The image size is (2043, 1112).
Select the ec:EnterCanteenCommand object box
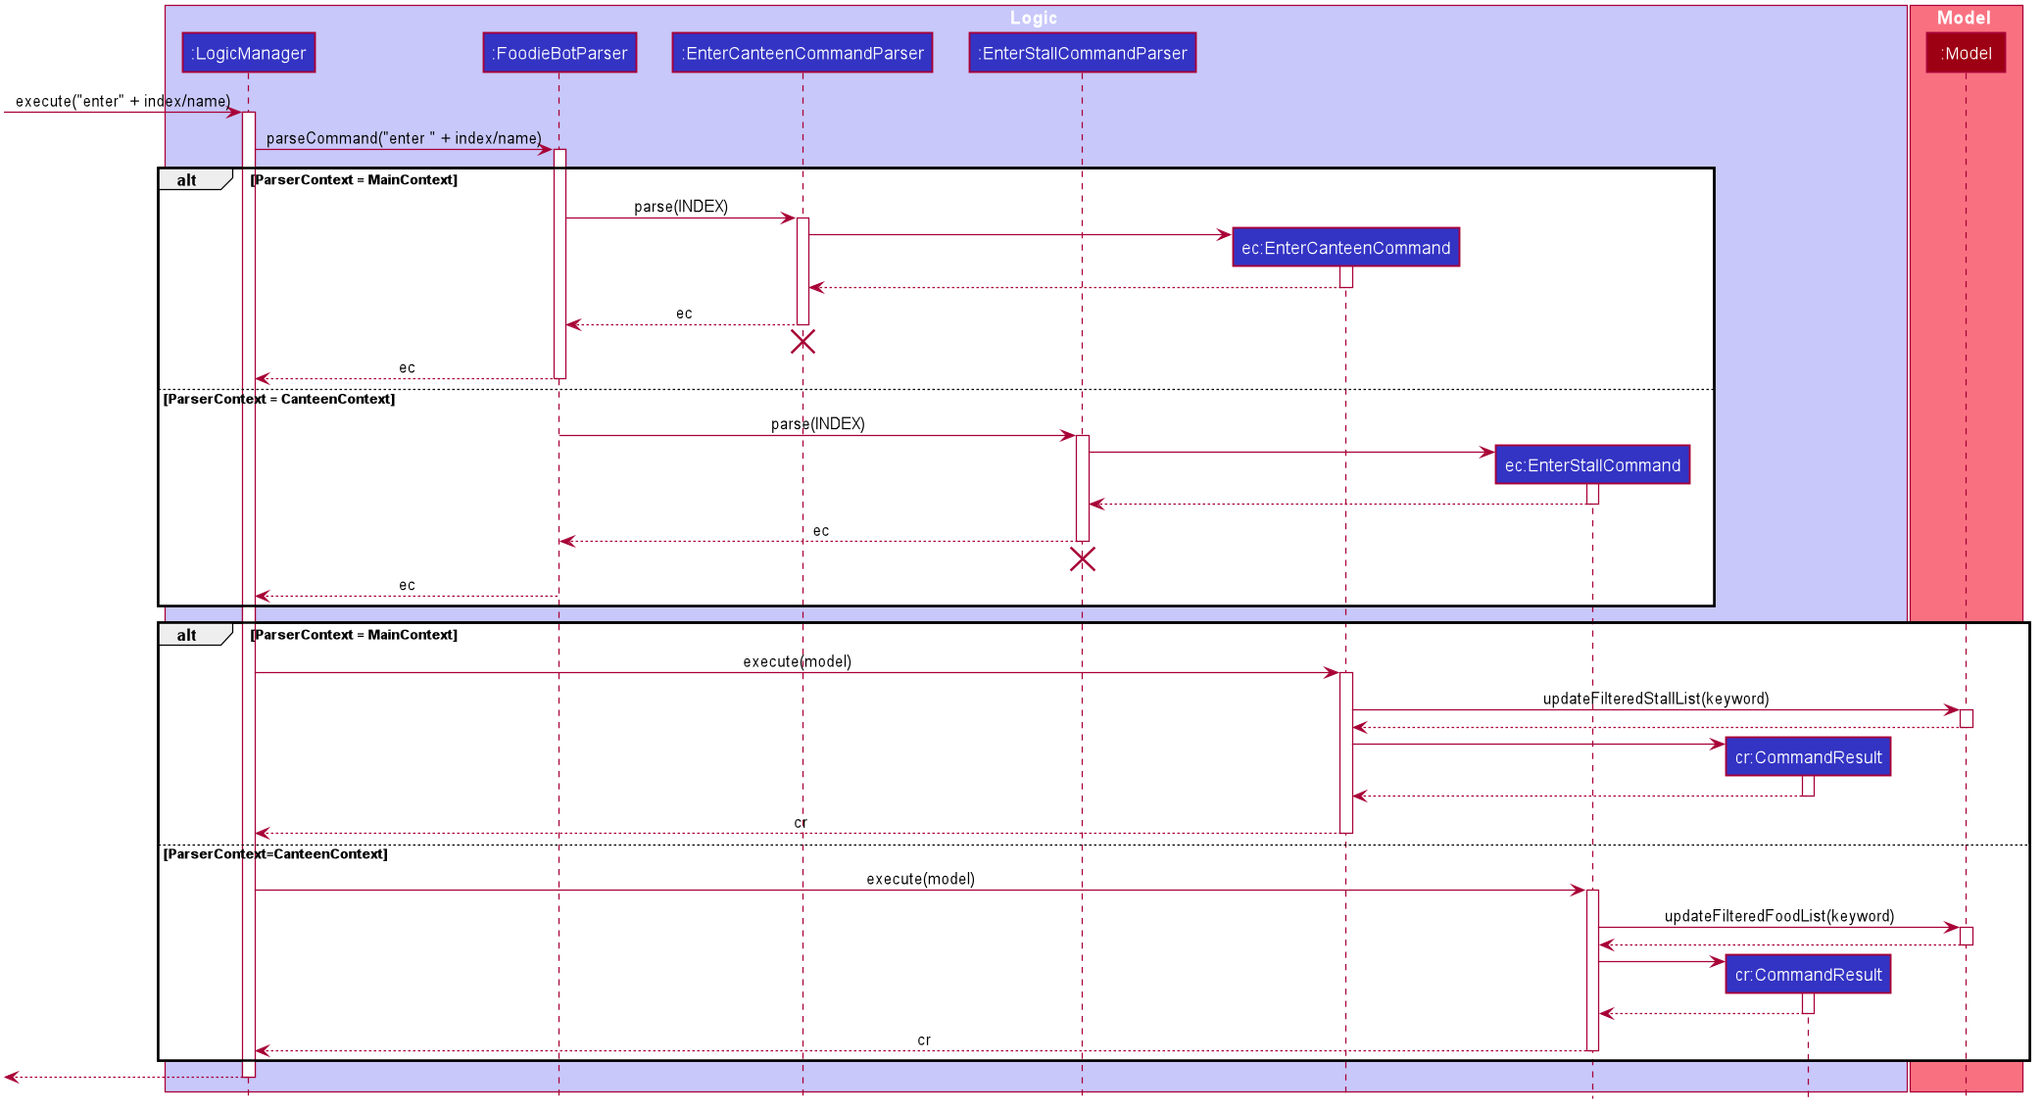[x=1346, y=248]
